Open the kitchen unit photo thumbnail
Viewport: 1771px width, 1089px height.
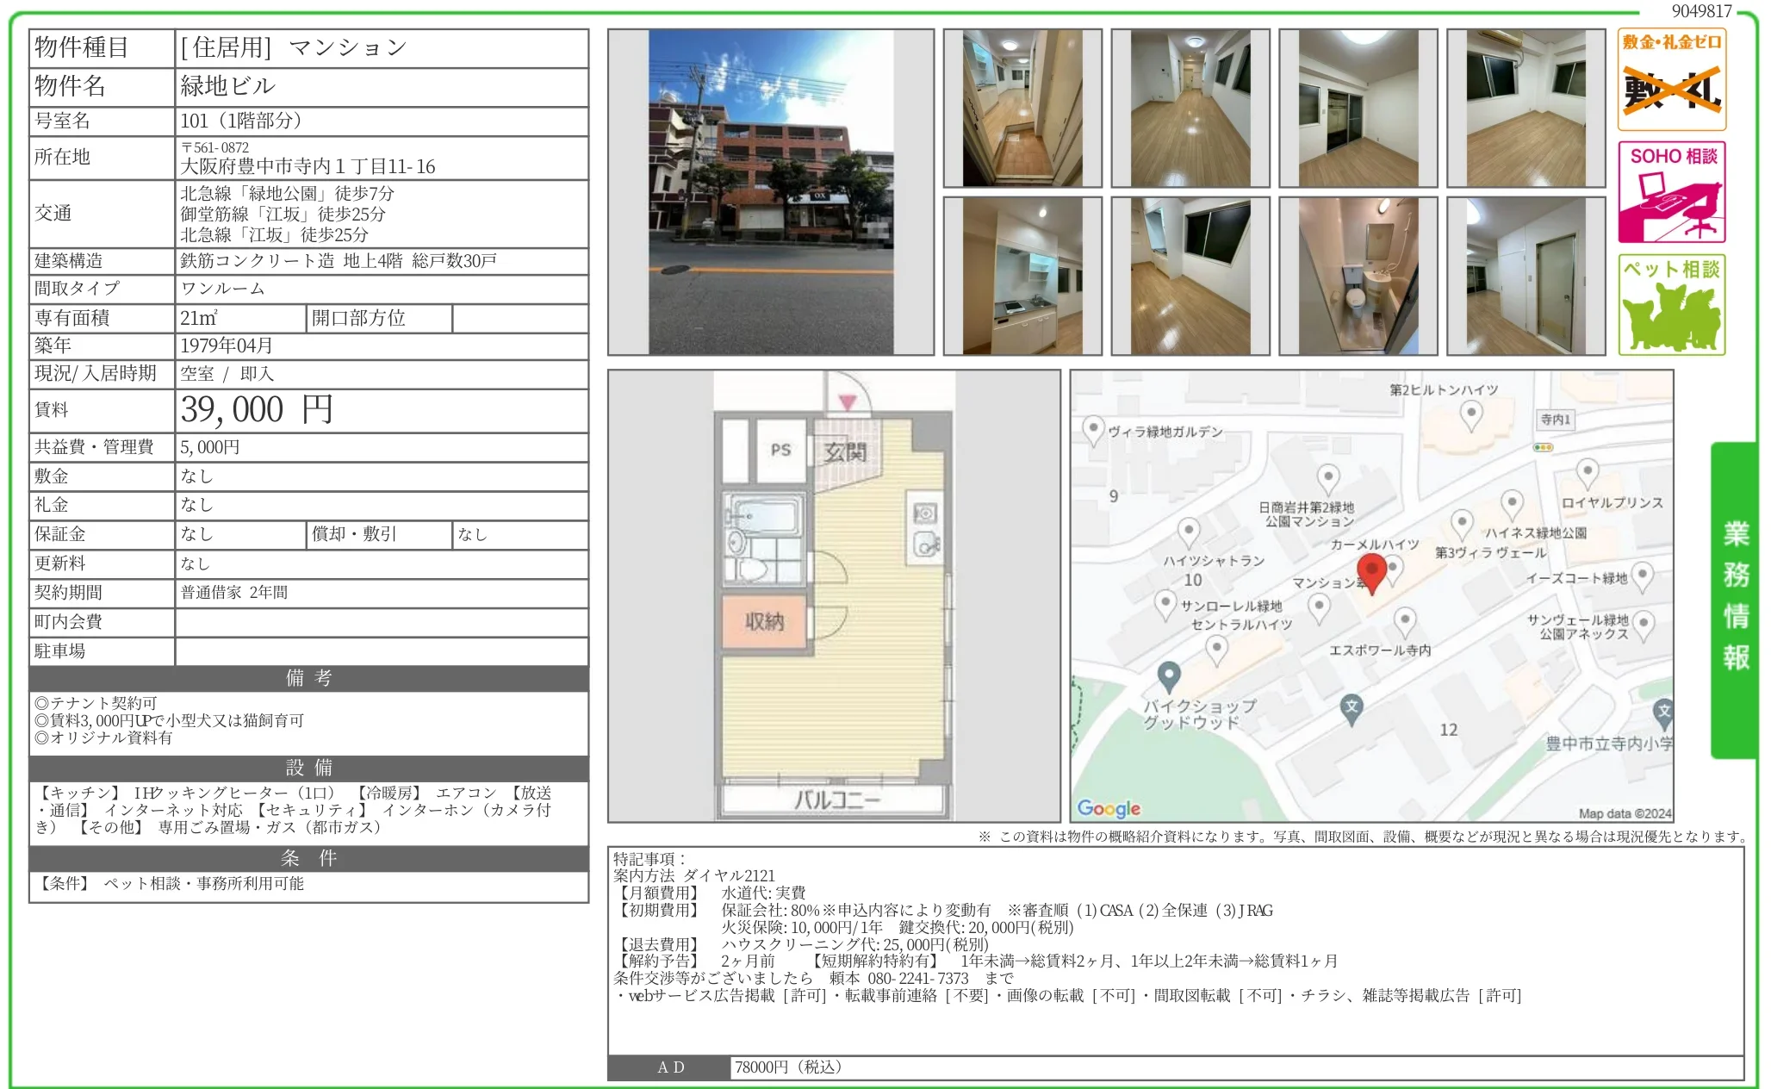(1022, 277)
